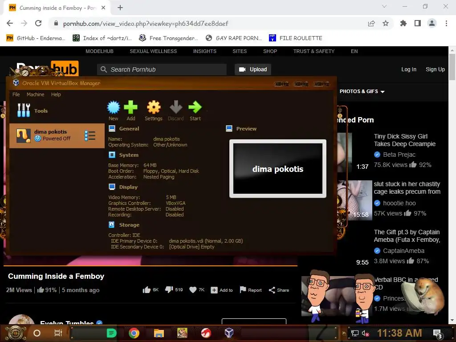Viewport: 456px width, 342px height.
Task: Open the SITES navigation item
Action: [x=240, y=51]
